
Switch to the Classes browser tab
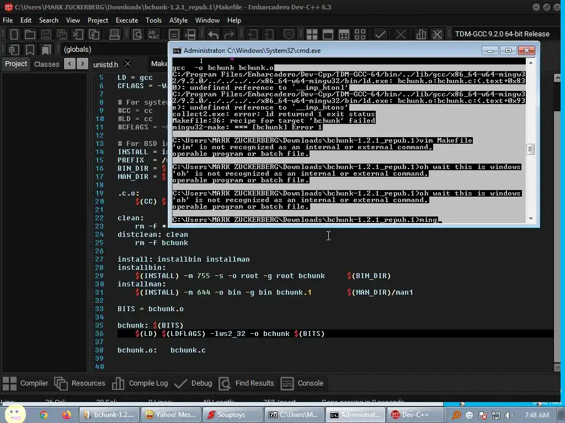click(x=46, y=64)
